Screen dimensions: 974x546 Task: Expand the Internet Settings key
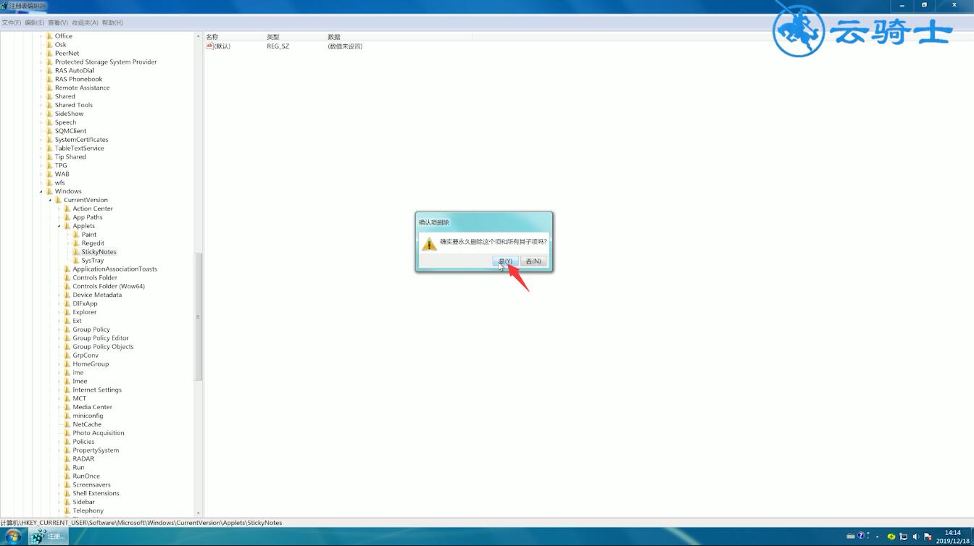click(59, 390)
